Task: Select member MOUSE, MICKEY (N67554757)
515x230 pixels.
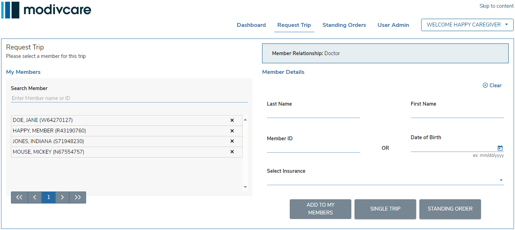Action: 127,152
